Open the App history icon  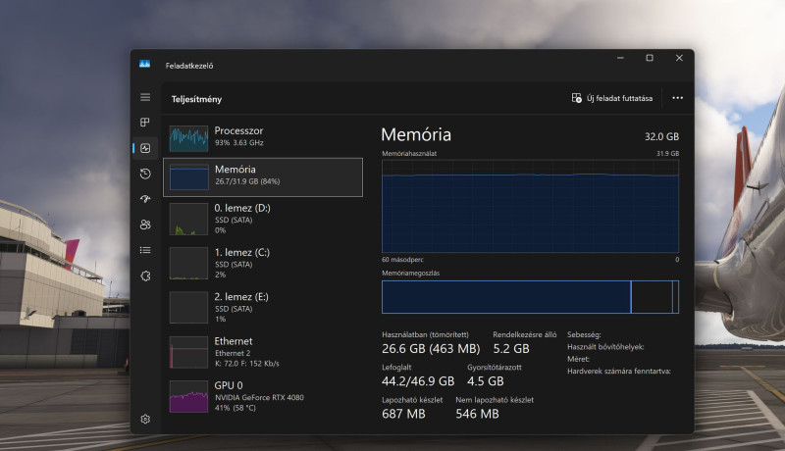tap(145, 174)
